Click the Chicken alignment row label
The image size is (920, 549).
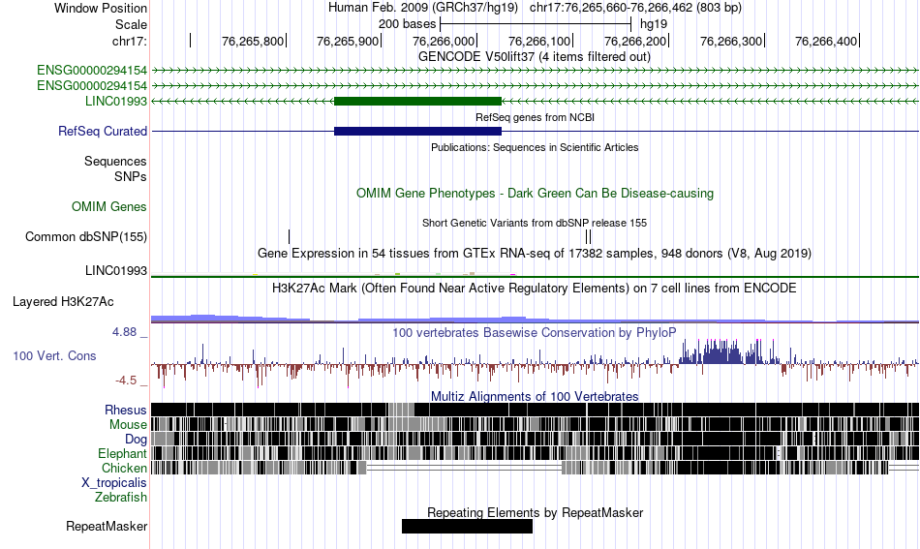click(x=124, y=468)
